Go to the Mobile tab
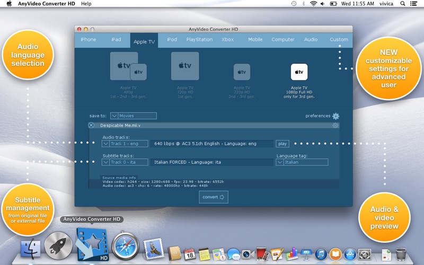The height and width of the screenshot is (265, 424). (x=255, y=39)
